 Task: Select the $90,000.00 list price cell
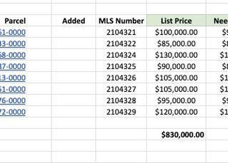tap(176, 66)
